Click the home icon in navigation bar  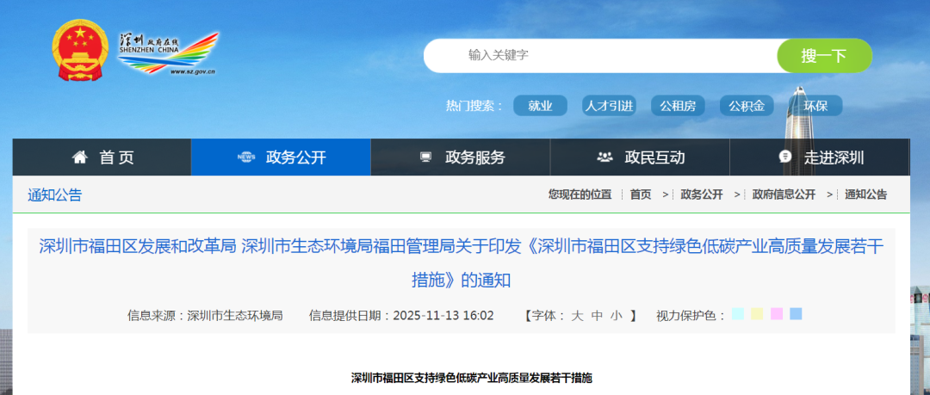(80, 157)
